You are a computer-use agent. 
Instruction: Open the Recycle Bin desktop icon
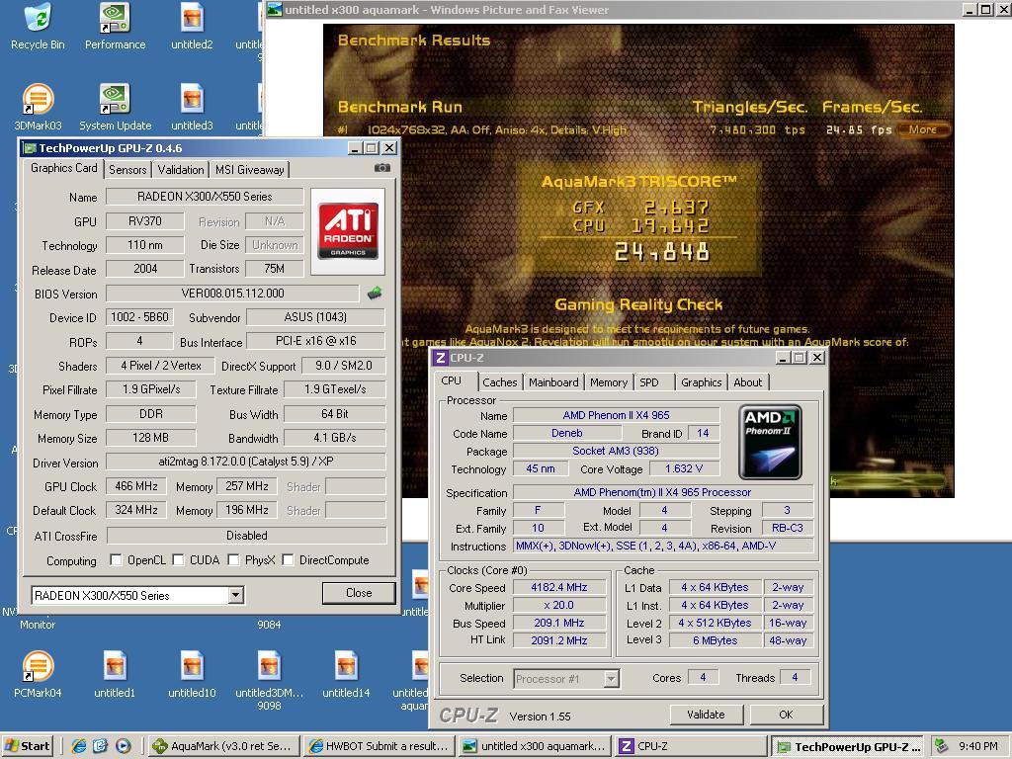pyautogui.click(x=39, y=27)
